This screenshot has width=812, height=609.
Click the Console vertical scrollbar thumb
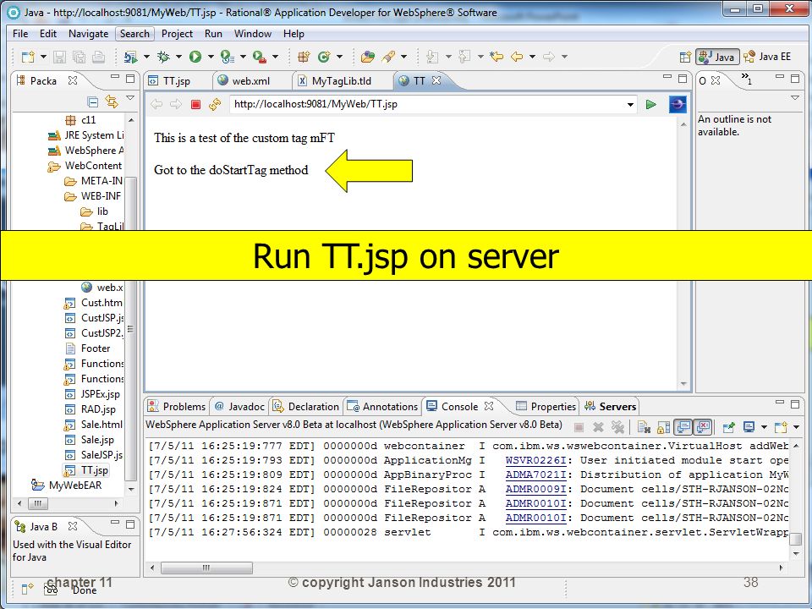click(x=796, y=539)
